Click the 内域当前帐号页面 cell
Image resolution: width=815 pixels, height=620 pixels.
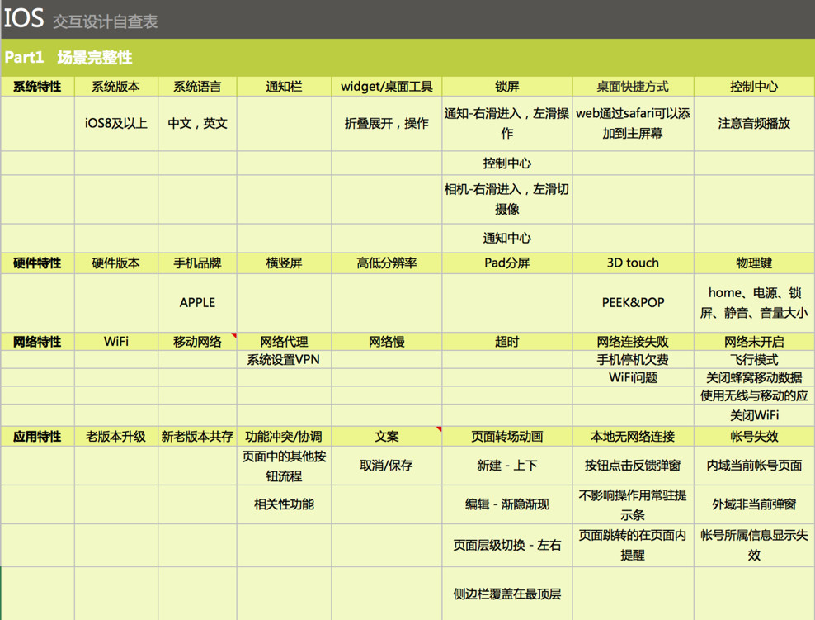[754, 466]
